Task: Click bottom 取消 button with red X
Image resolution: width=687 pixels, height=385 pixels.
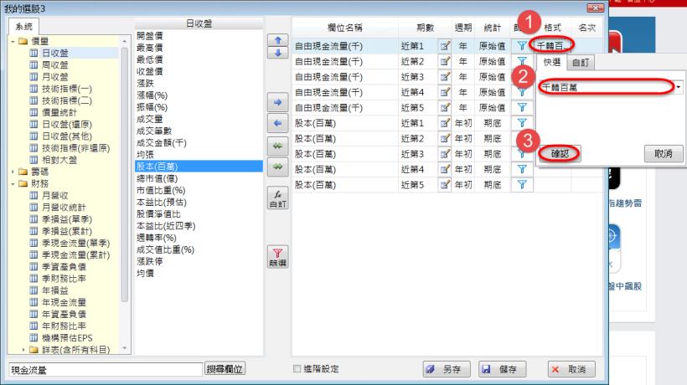Action: coord(571,369)
